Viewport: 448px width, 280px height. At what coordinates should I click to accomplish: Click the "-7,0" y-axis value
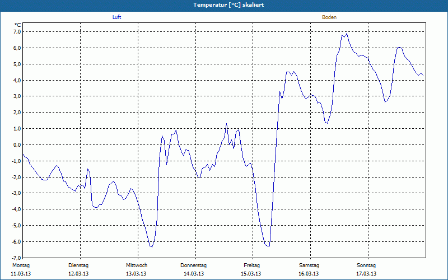coord(17,258)
